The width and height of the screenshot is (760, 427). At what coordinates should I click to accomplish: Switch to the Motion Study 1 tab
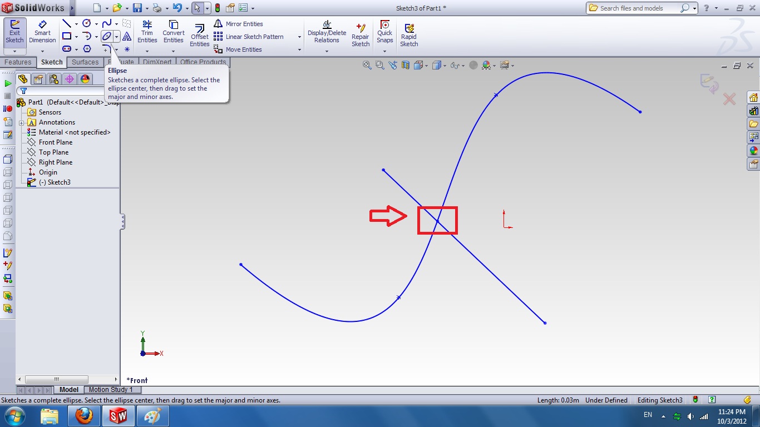[x=110, y=390]
